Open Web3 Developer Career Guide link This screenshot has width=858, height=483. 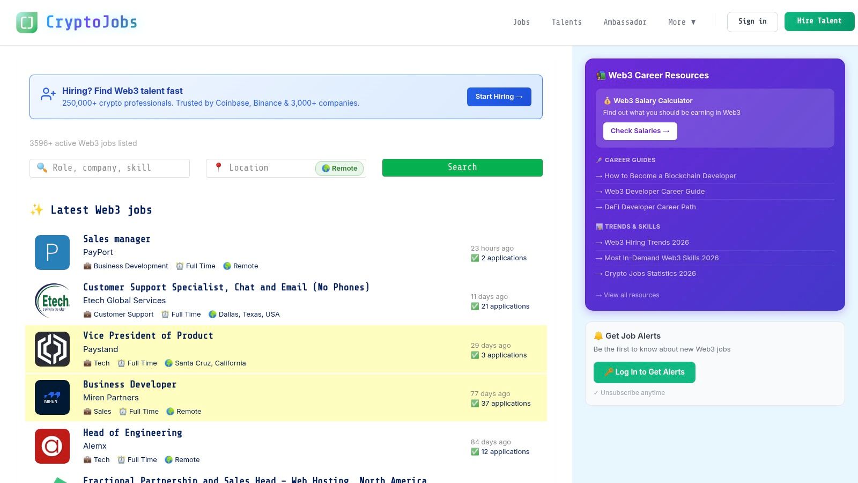coord(650,192)
